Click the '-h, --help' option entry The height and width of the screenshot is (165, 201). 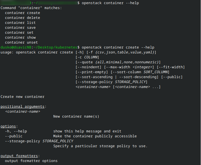(x=16, y=131)
